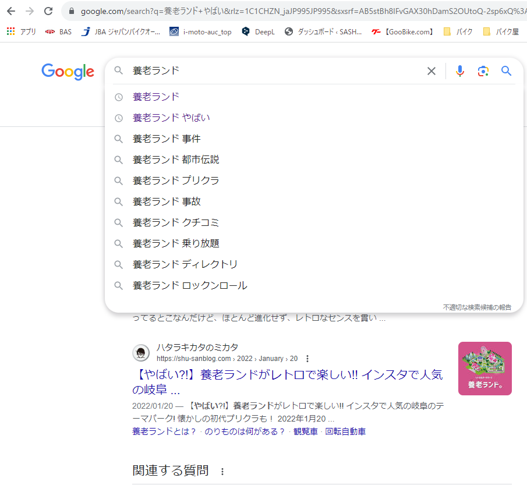Click the lock icon in the address bar
This screenshot has height=485, width=527.
pos(71,11)
